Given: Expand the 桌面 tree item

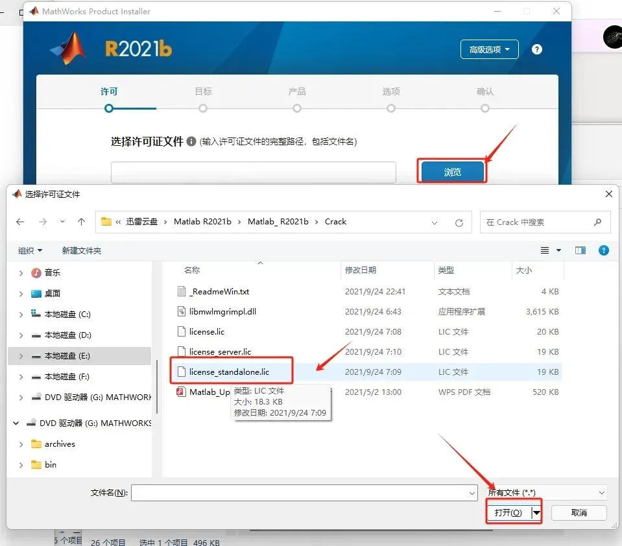Looking at the screenshot, I should tap(21, 294).
